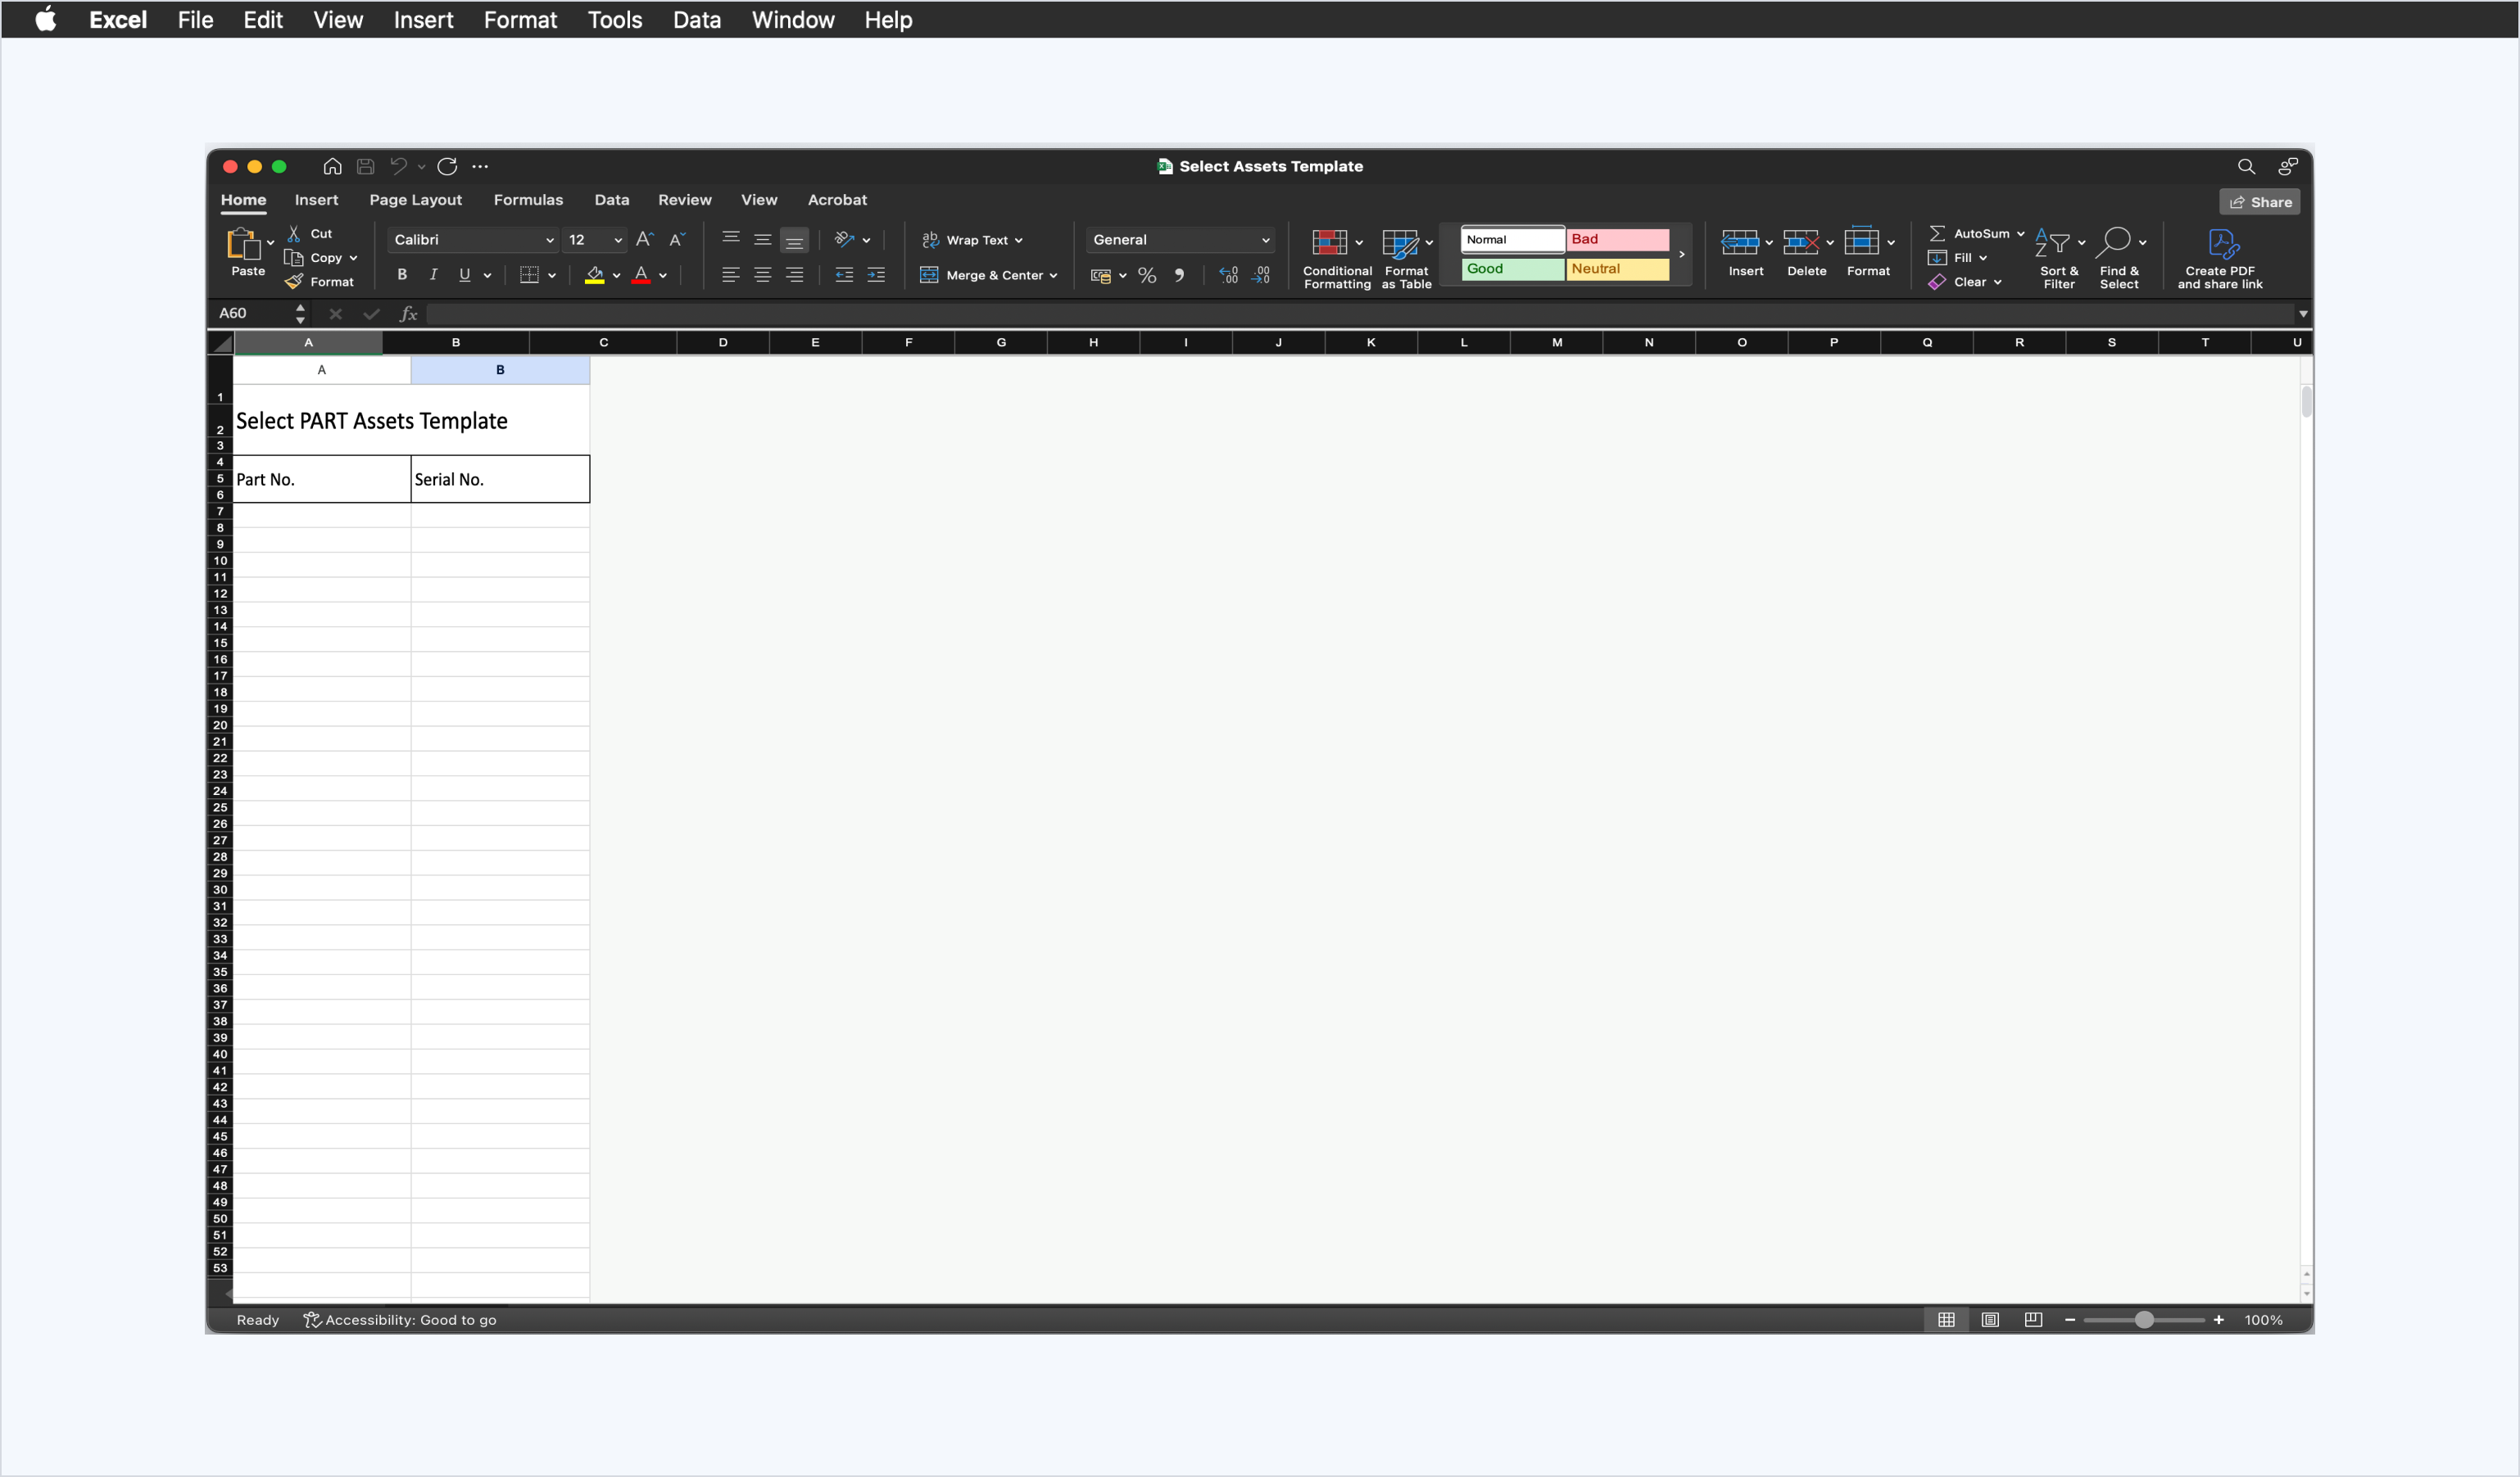Click the Create PDF and share link icon
2520x1477 pixels.
2221,243
